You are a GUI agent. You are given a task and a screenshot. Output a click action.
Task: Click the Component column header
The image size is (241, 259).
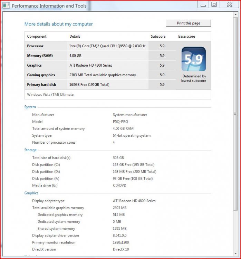(37, 36)
